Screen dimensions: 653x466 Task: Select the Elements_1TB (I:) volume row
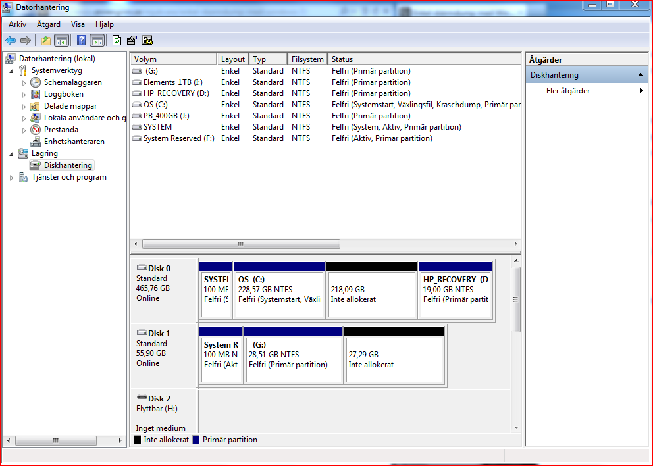326,82
